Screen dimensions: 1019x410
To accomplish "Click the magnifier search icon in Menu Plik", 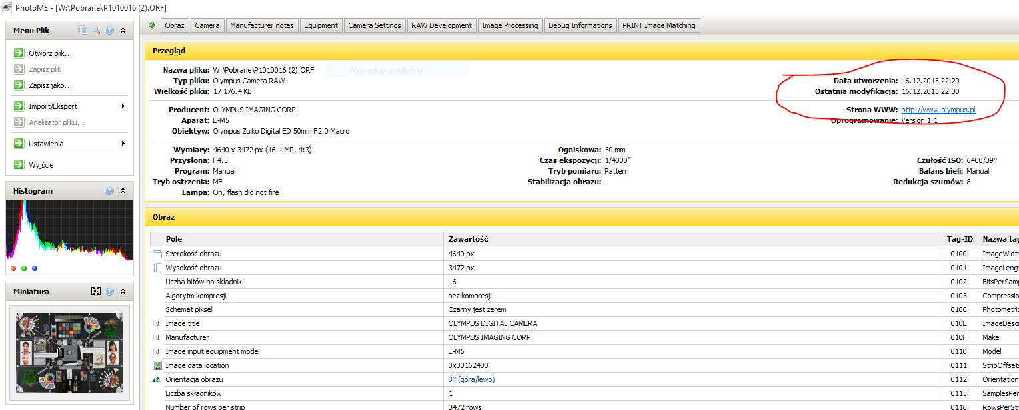I will pos(96,30).
